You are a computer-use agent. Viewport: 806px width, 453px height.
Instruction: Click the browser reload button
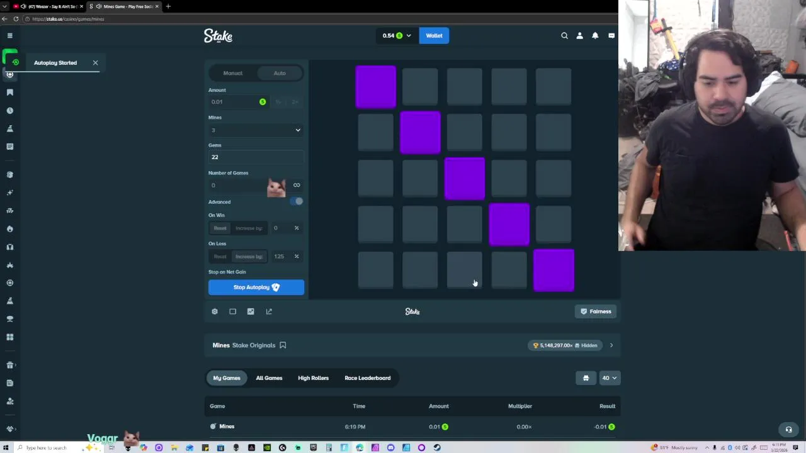pyautogui.click(x=16, y=19)
